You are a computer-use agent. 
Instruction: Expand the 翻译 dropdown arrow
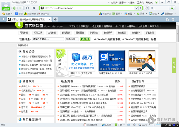point(122,14)
